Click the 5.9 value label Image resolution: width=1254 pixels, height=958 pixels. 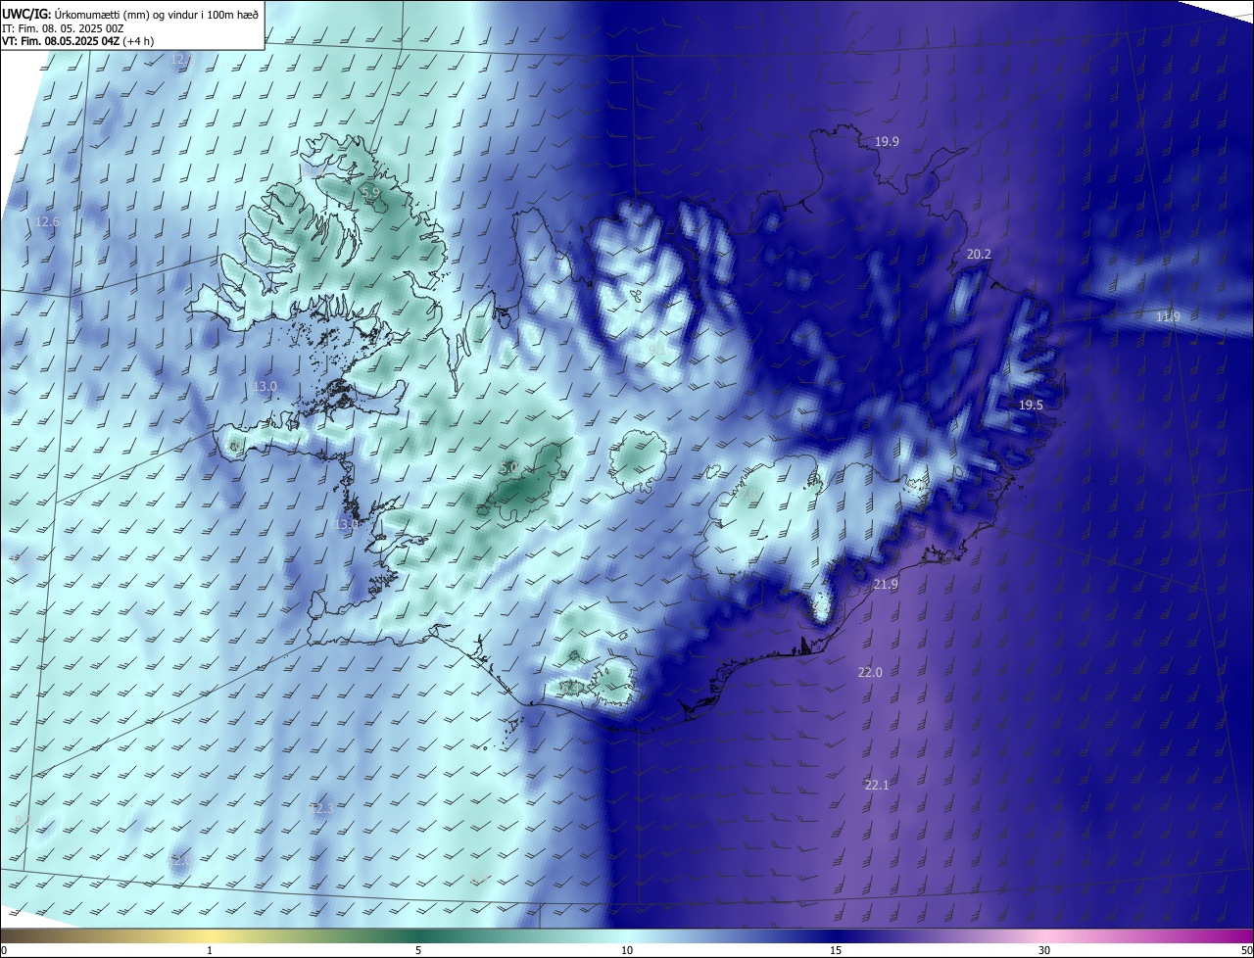coord(370,194)
